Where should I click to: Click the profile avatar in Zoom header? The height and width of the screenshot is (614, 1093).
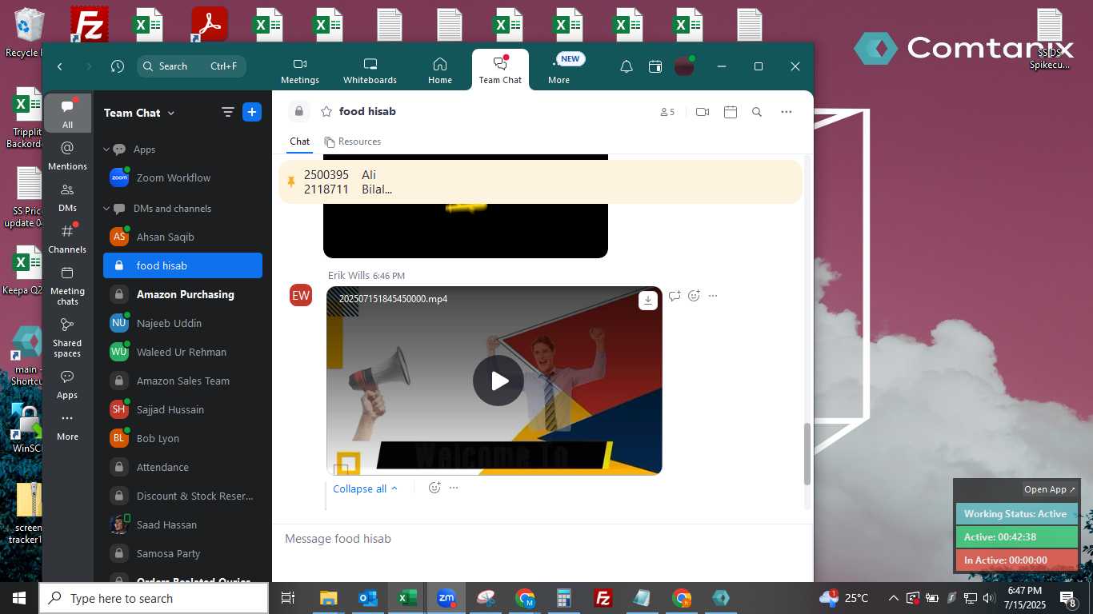[684, 66]
